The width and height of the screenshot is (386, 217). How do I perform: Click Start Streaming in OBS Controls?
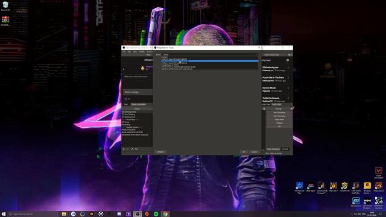pos(279,113)
